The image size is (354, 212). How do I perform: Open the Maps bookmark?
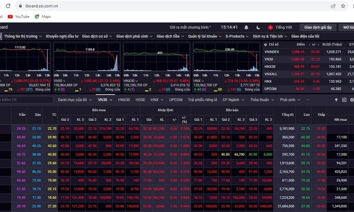43,16
